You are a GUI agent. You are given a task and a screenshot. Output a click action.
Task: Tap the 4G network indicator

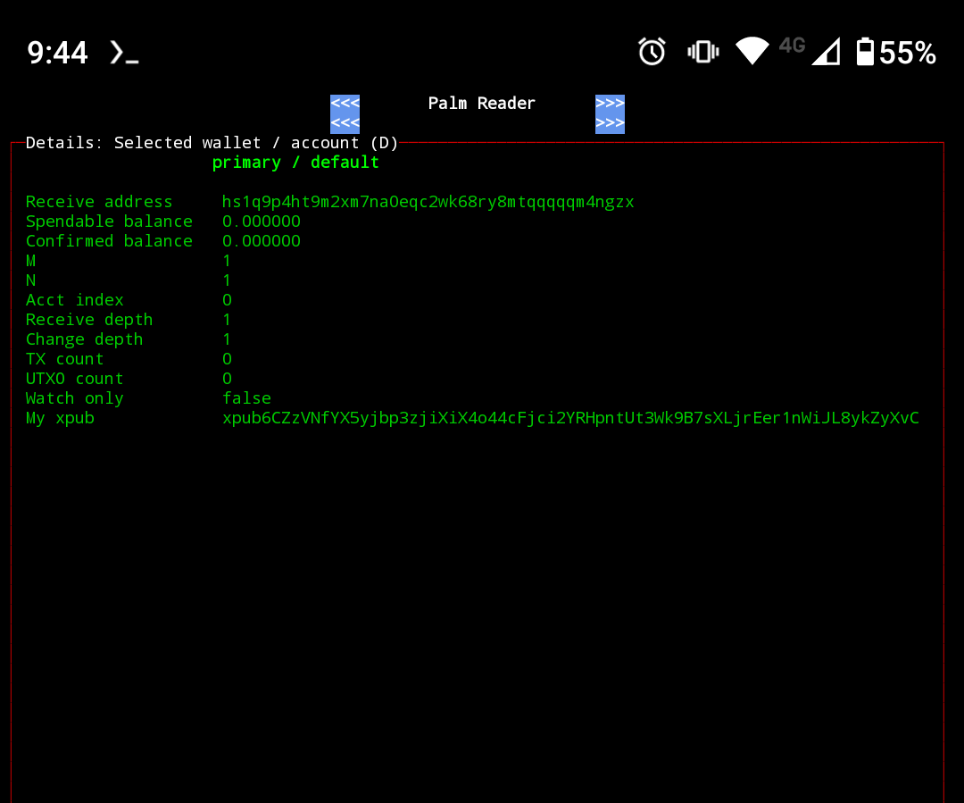point(792,45)
